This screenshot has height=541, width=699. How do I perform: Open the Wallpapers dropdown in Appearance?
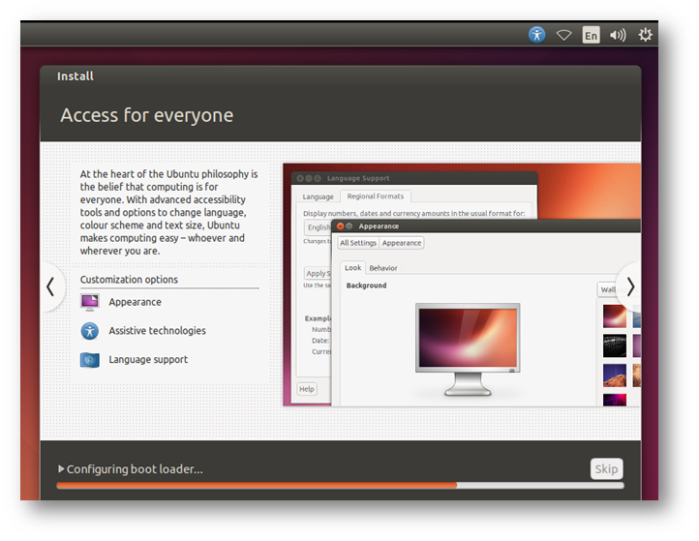tap(607, 289)
